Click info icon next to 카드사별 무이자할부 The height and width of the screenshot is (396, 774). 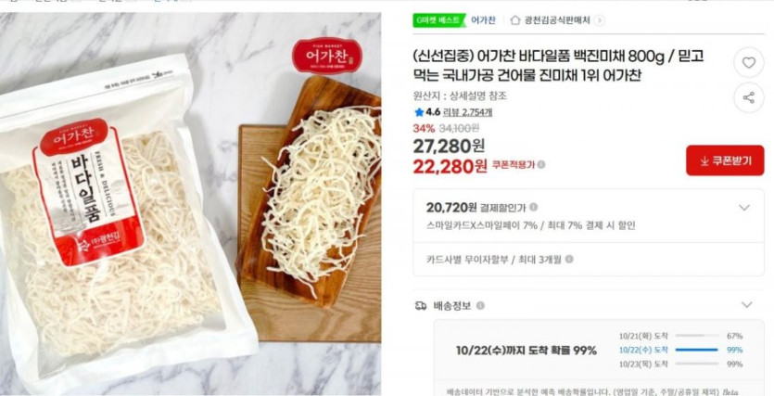(569, 260)
